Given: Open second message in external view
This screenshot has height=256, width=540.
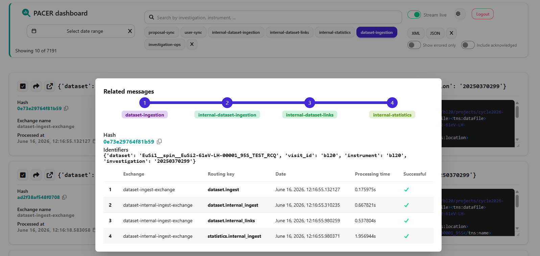Looking at the screenshot, I should pos(50,175).
